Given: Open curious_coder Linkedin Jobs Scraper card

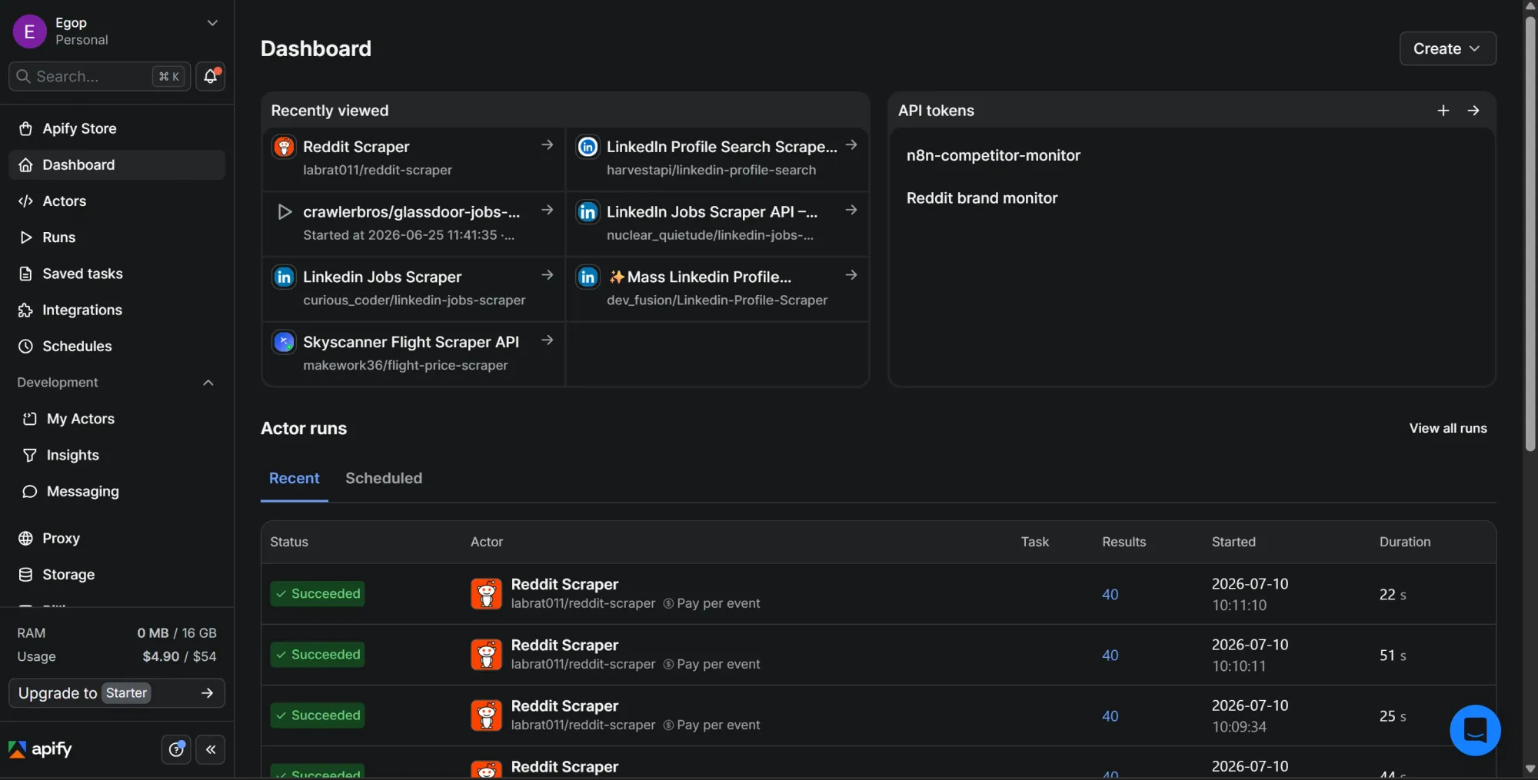Looking at the screenshot, I should pyautogui.click(x=414, y=289).
